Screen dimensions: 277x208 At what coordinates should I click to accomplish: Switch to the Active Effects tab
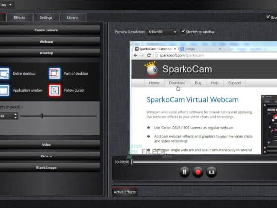point(125,192)
